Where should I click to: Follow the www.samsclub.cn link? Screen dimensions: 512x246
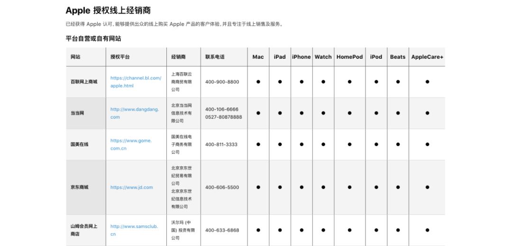point(134,230)
